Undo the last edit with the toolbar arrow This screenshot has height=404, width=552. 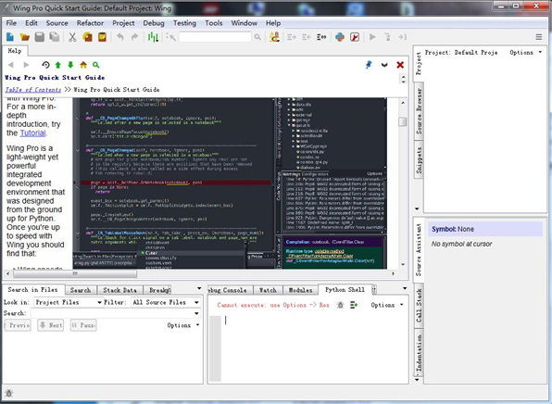[120, 37]
